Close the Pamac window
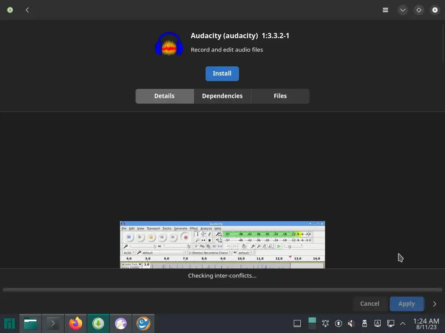This screenshot has width=445, height=333. coord(435,10)
